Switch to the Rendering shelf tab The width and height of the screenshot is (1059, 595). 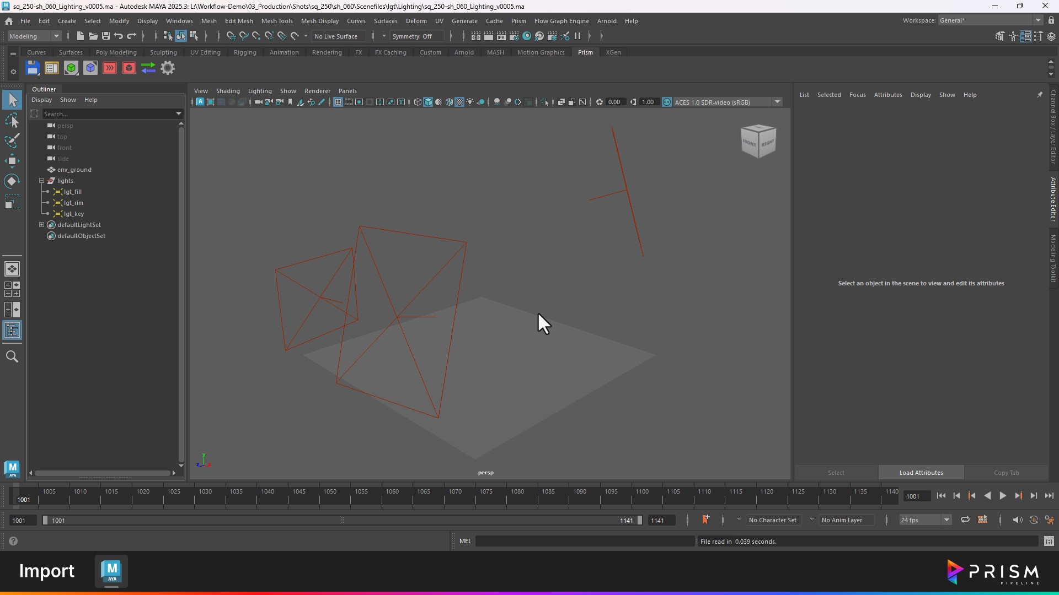pos(327,52)
